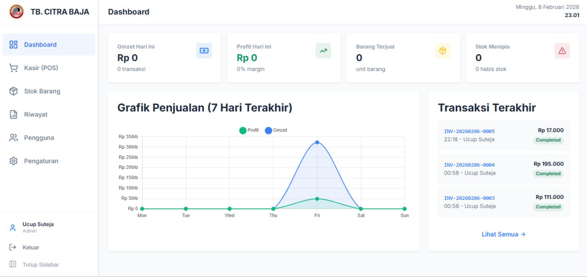This screenshot has height=277, width=587.
Task: Click the settings gear icon in sidebar
Action: click(x=14, y=161)
